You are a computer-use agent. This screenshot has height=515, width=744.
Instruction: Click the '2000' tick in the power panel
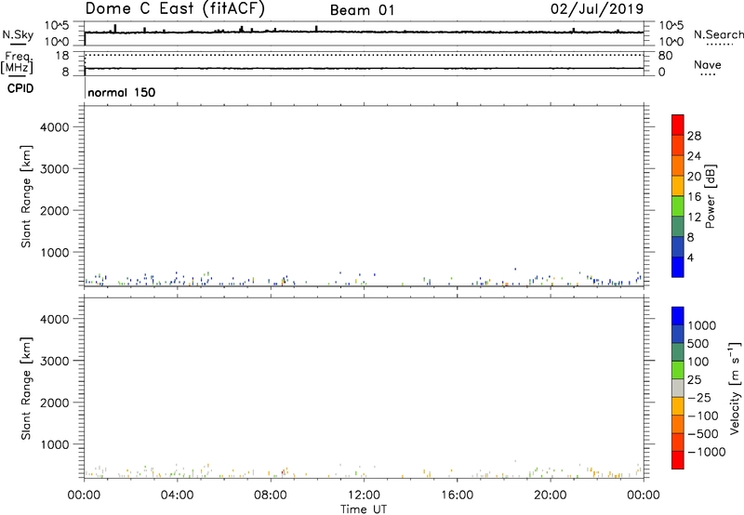(x=54, y=210)
